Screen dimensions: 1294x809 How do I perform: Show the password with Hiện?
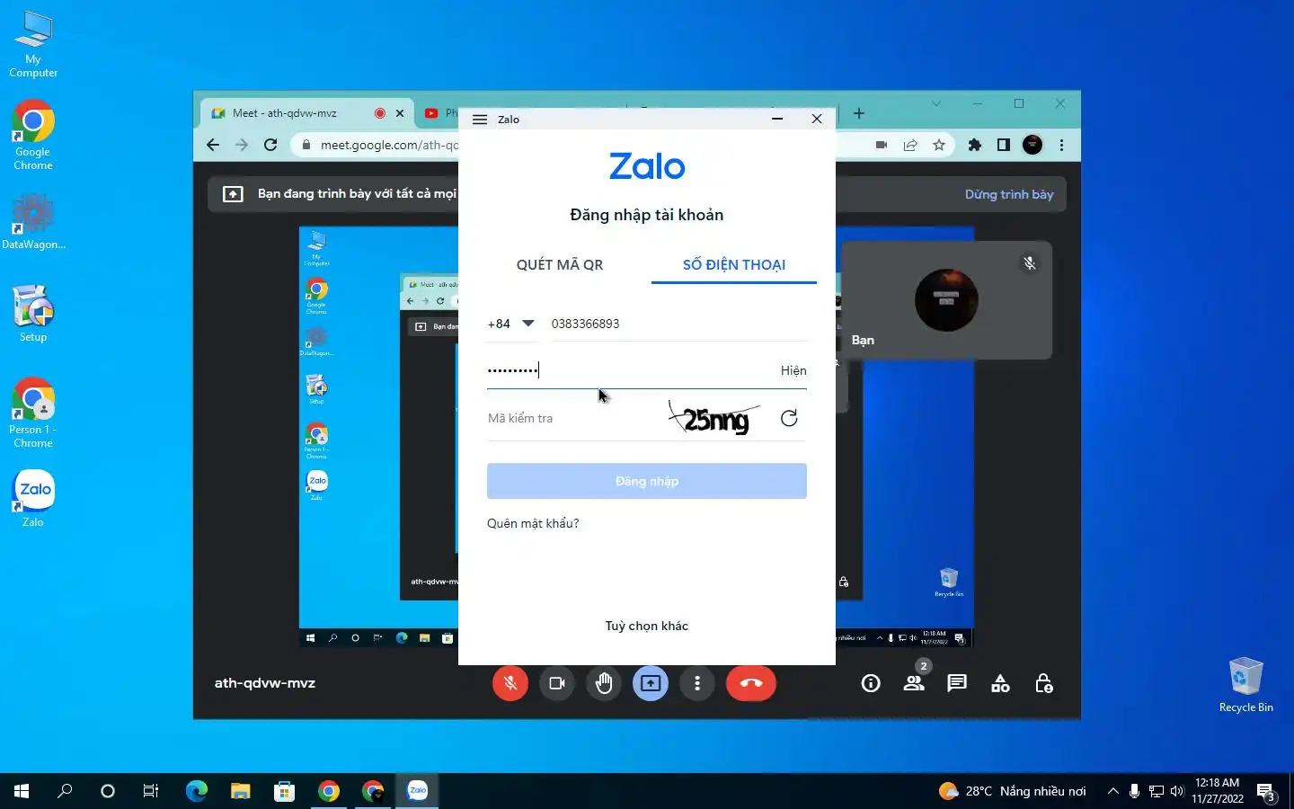click(793, 370)
